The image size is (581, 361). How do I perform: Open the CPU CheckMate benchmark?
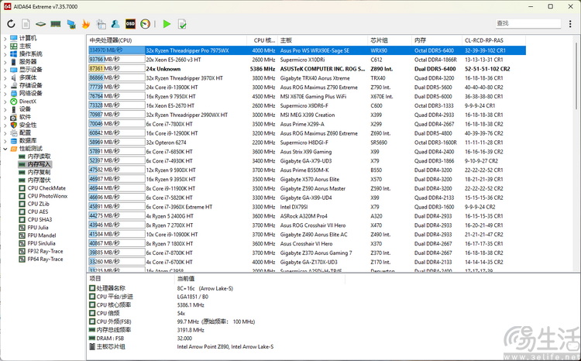click(46, 188)
